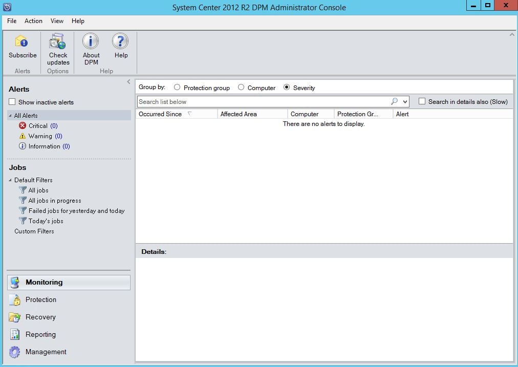Screen dimensions: 518x367
Task: Enable Search in details also checkbox
Action: coord(422,101)
